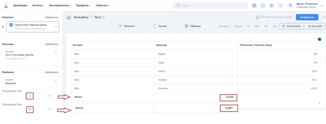Image resolution: width=326 pixels, height=124 pixels.
Task: Click the drag handle left of metric
Action: coord(3,27)
